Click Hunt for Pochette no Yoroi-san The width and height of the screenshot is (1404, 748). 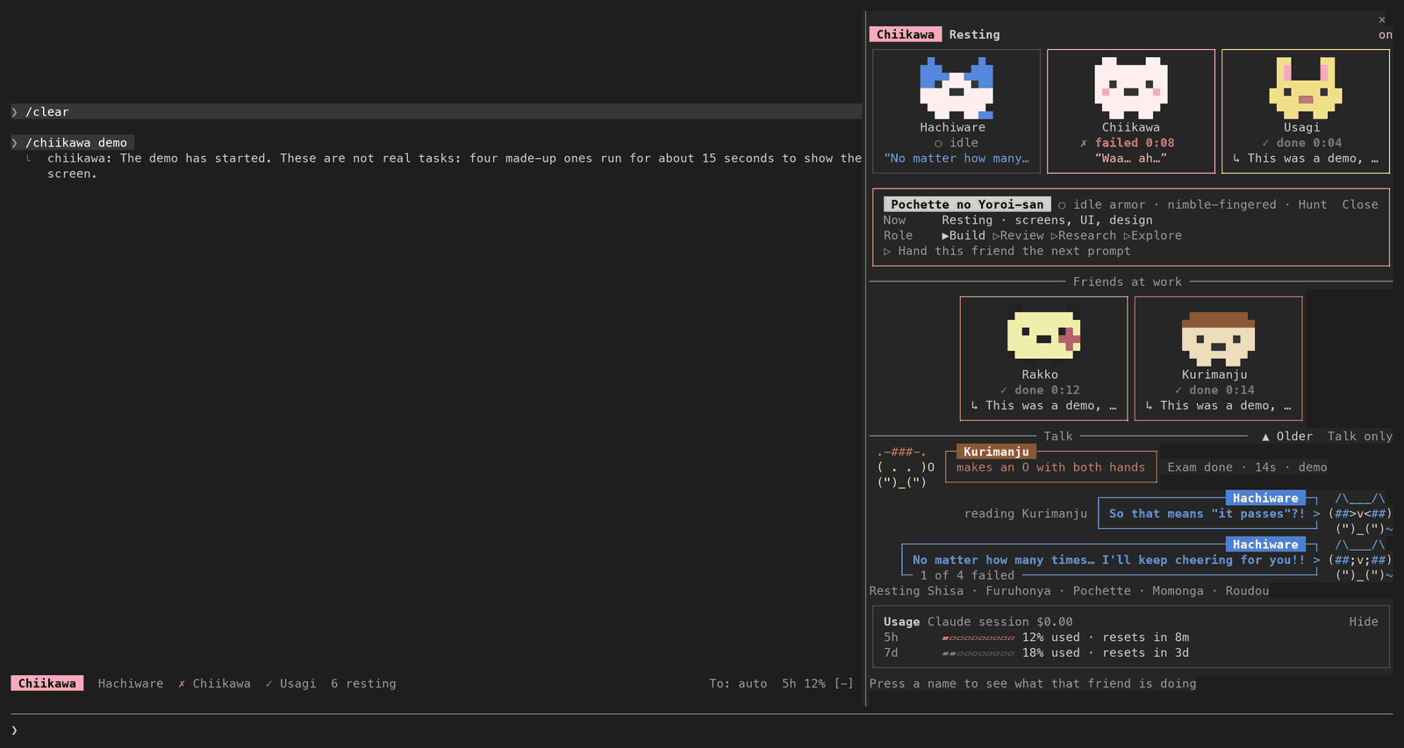1313,205
